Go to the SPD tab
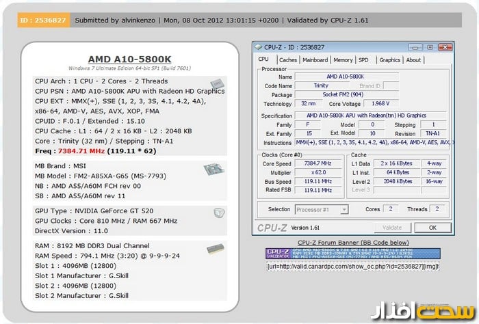The image size is (479, 324). (x=363, y=60)
